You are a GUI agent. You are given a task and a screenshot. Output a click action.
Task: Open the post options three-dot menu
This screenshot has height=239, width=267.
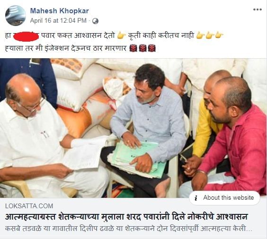click(257, 9)
